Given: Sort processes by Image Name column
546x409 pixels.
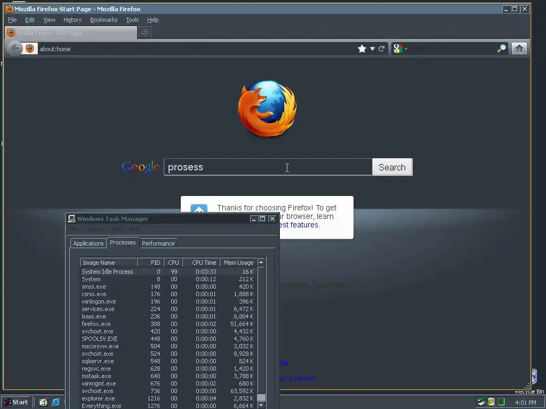Looking at the screenshot, I should pos(108,263).
